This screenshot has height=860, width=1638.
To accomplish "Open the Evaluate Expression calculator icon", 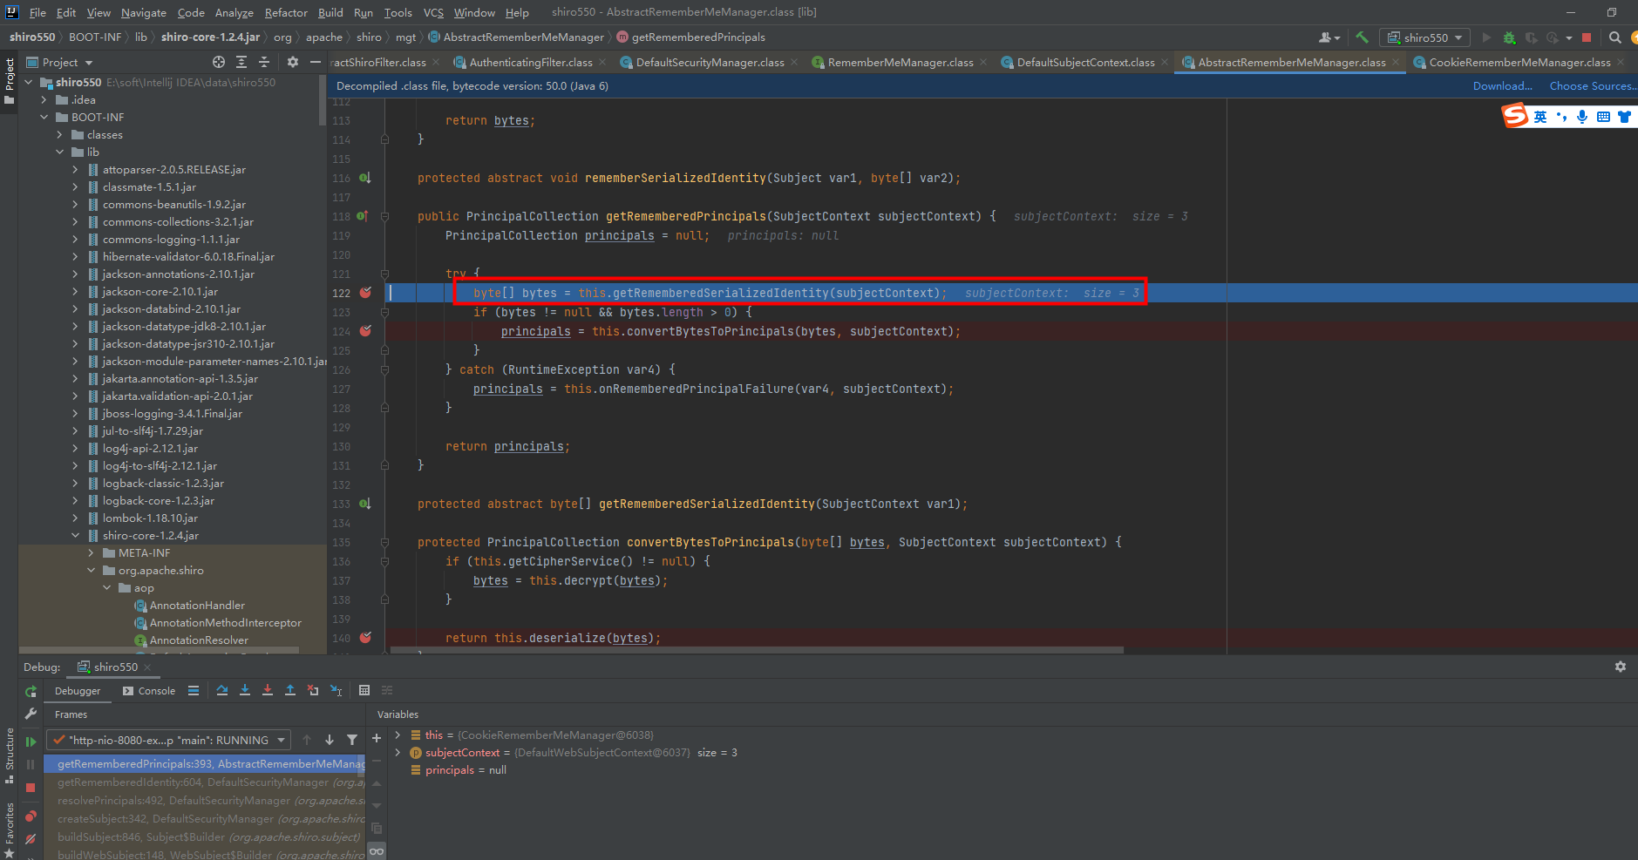I will (364, 690).
